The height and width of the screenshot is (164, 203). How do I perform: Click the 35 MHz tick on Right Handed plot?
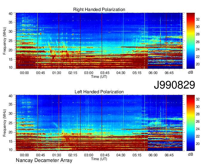coord(10,22)
